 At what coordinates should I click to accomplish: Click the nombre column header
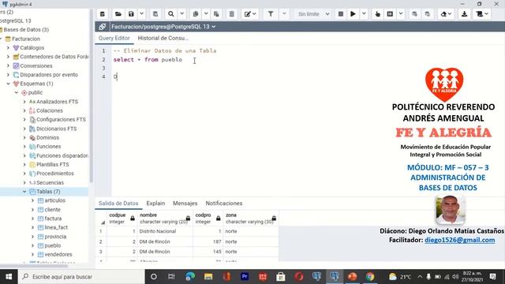pyautogui.click(x=165, y=219)
